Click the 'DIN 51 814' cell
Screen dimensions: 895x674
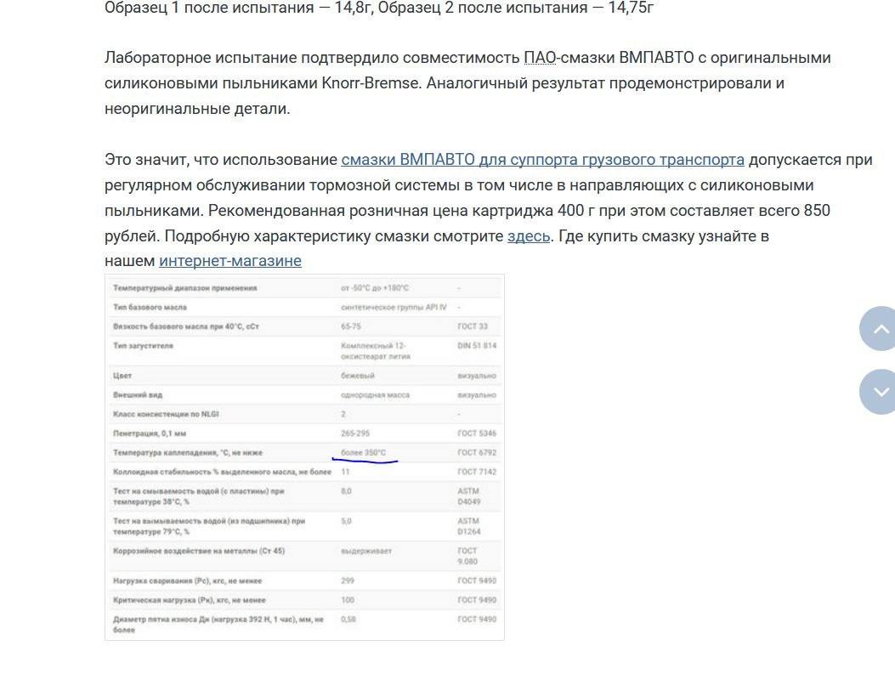(x=477, y=346)
